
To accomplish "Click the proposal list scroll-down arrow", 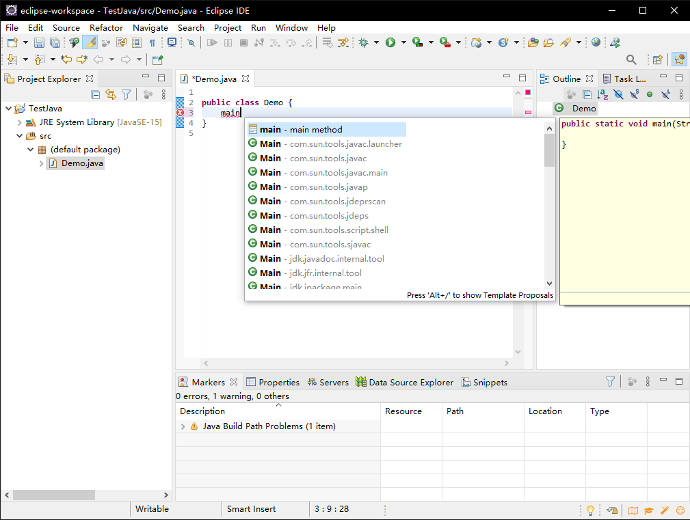I will [x=549, y=284].
